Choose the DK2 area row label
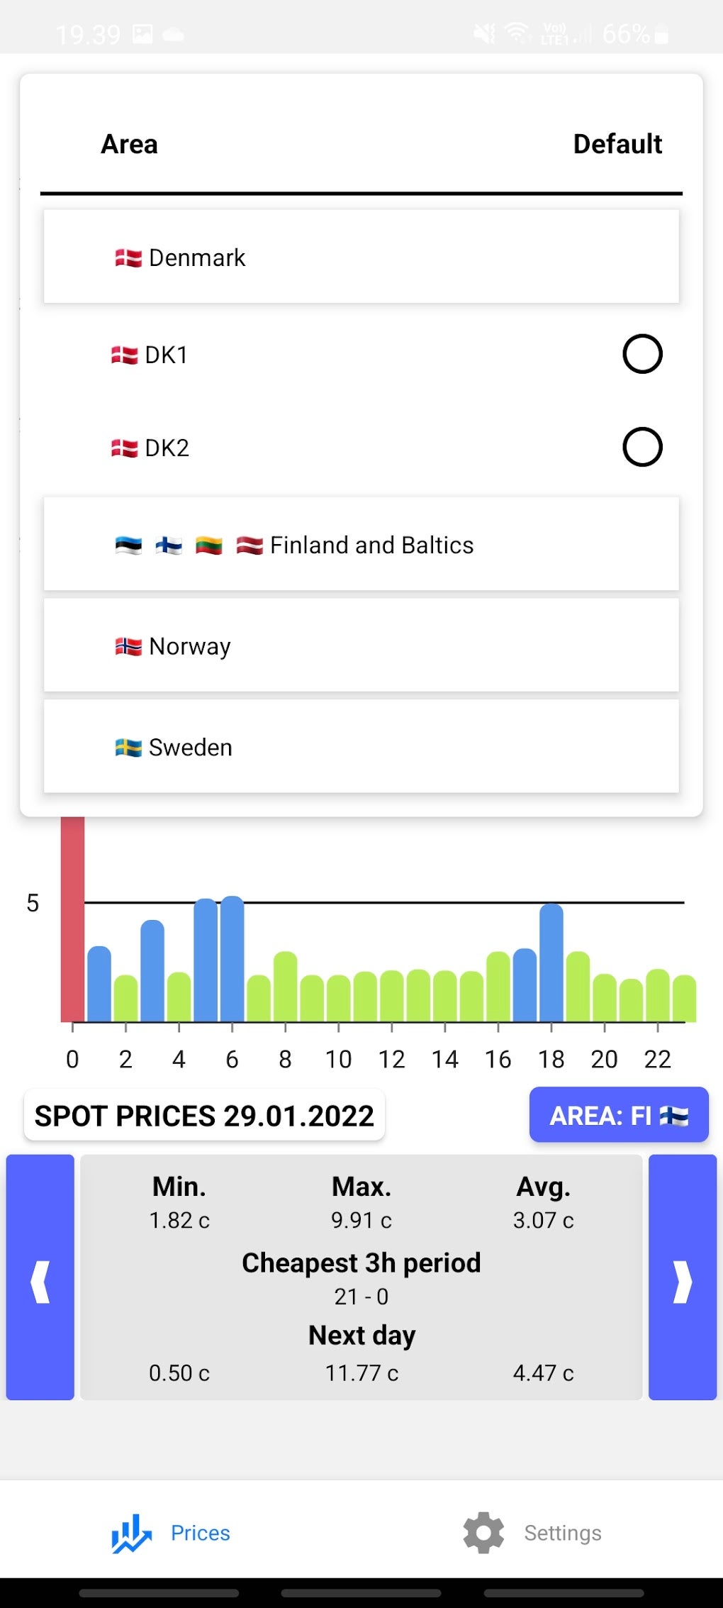Screen dimensions: 723x1608 (167, 448)
